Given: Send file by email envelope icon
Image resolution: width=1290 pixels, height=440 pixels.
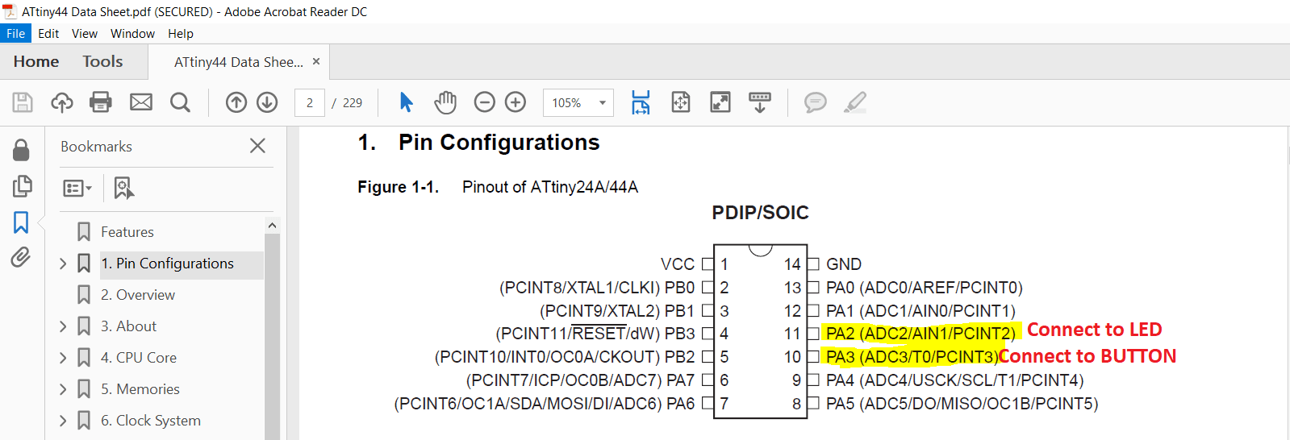Looking at the screenshot, I should 141,102.
